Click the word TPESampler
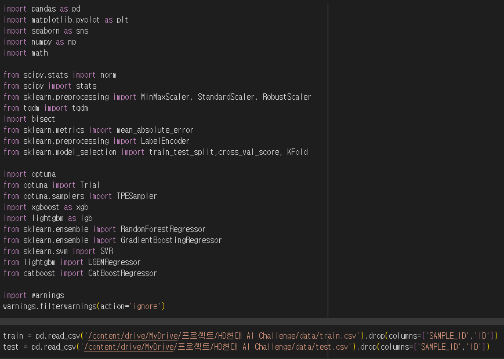This screenshot has width=504, height=359. click(137, 195)
